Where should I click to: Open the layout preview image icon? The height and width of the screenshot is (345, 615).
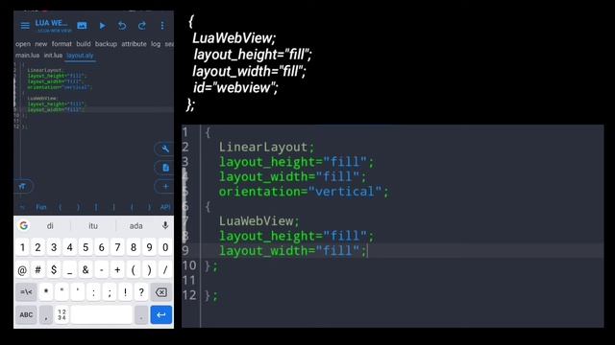pos(82,26)
